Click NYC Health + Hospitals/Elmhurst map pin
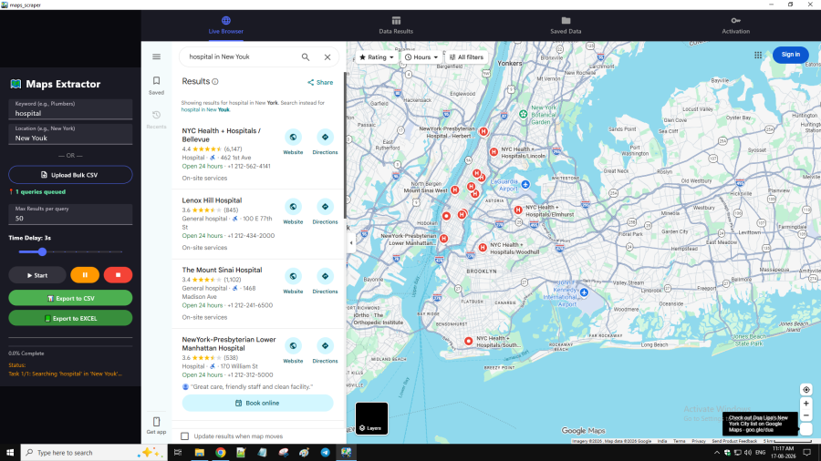This screenshot has width=821, height=461. click(518, 210)
